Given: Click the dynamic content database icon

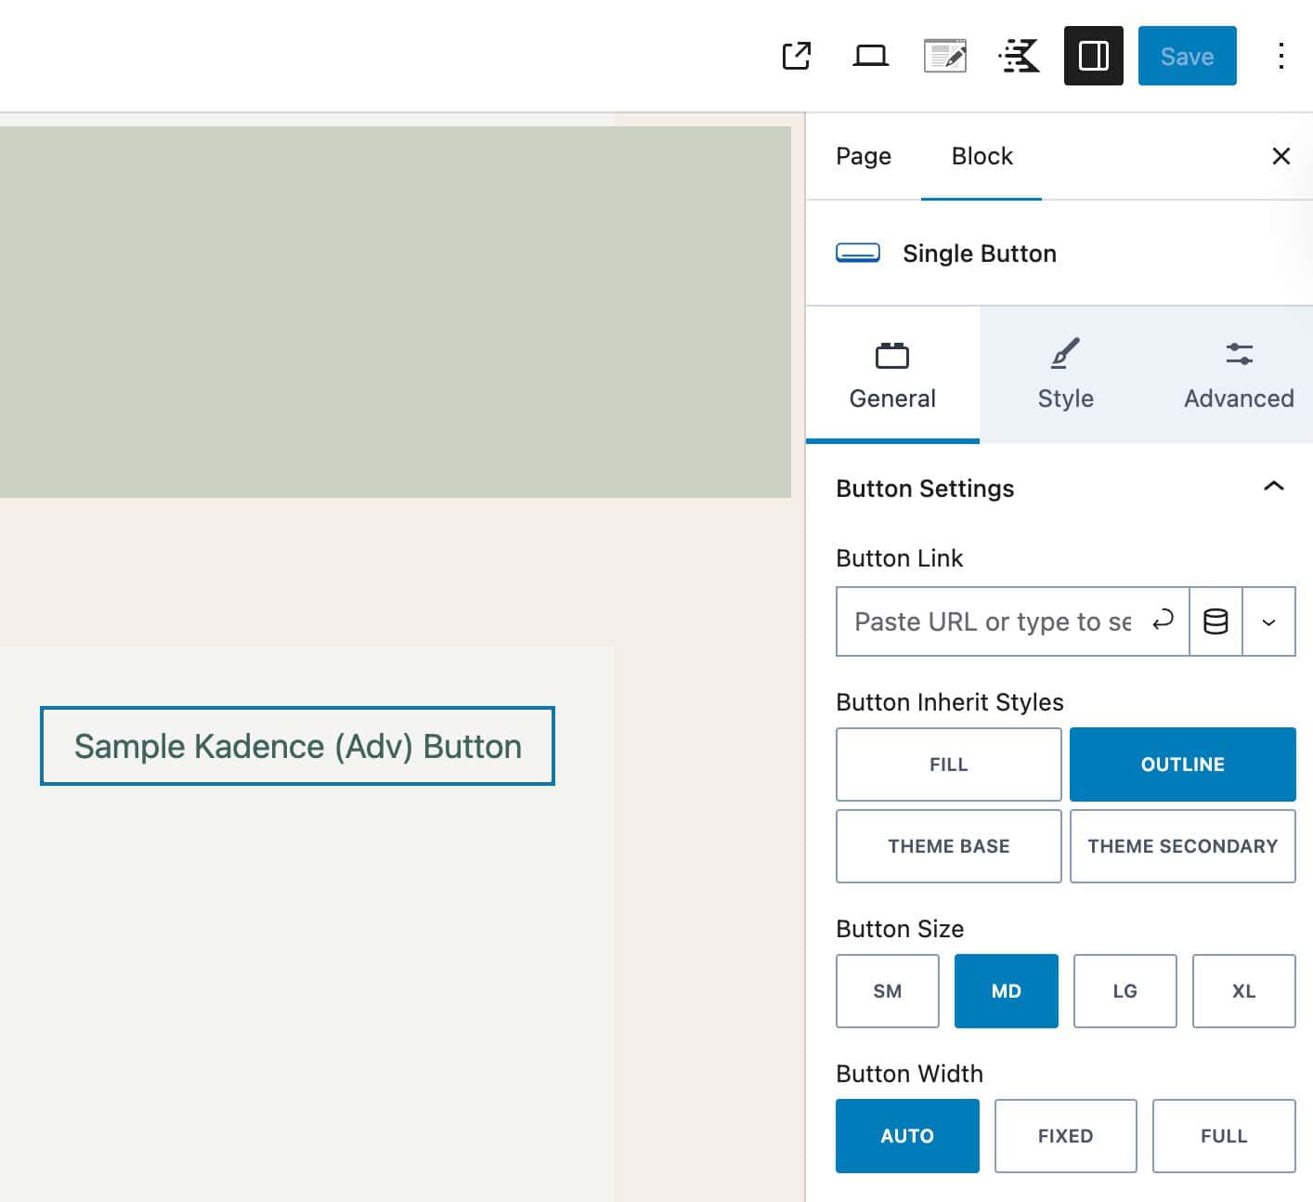Looking at the screenshot, I should coord(1215,621).
